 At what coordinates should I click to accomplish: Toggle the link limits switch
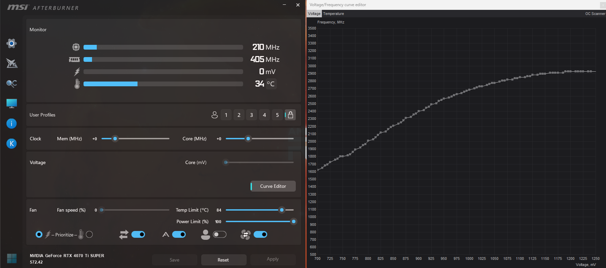(x=138, y=234)
